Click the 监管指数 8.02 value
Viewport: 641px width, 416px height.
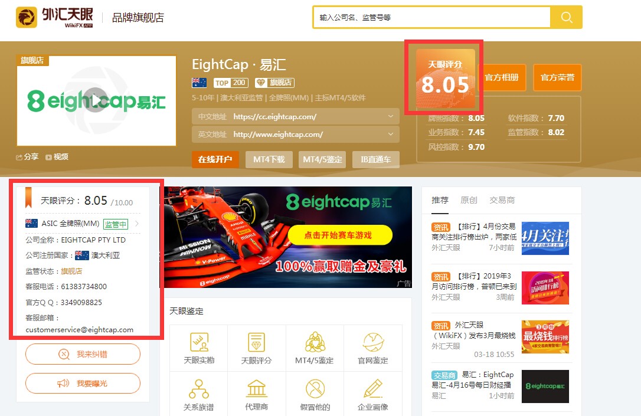click(556, 132)
